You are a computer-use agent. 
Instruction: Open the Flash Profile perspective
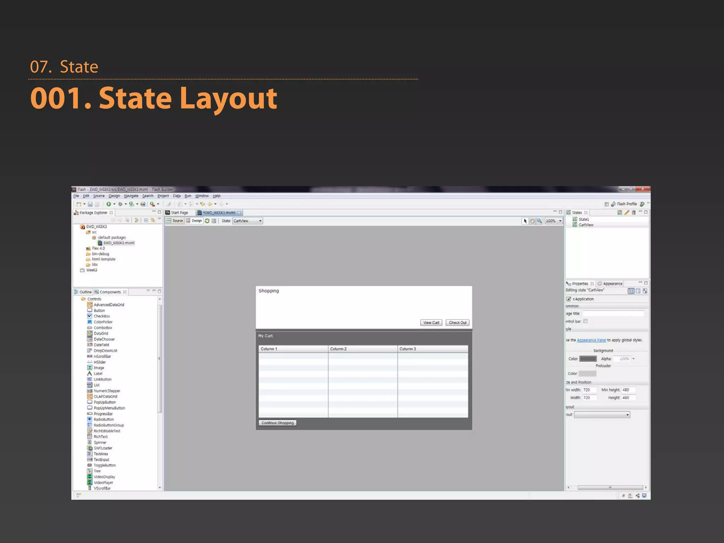click(624, 204)
